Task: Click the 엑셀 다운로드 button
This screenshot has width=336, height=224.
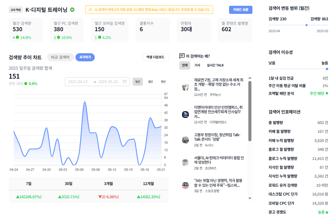Action: (155, 57)
